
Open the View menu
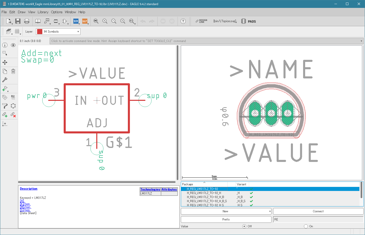tap(32, 12)
